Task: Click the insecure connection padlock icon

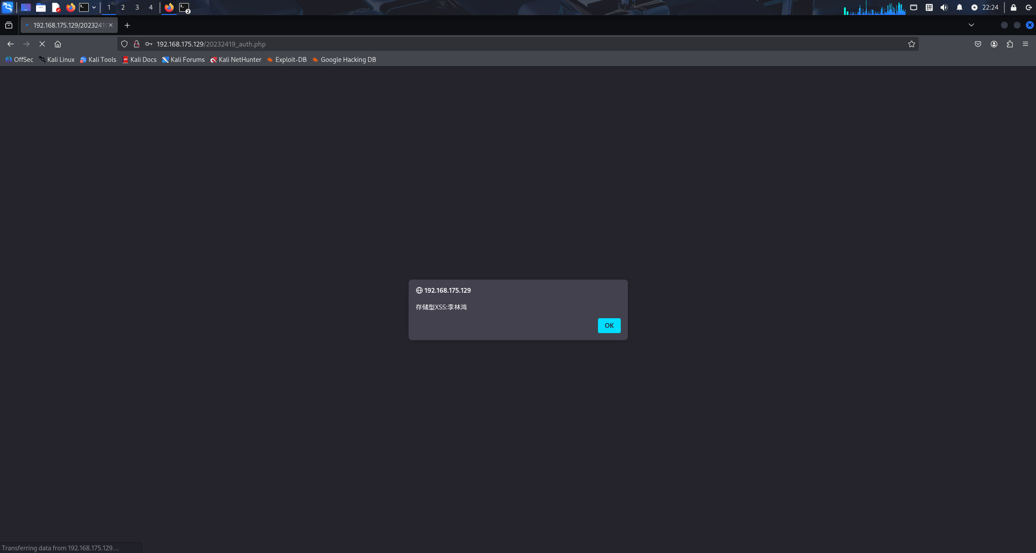Action: coord(137,44)
